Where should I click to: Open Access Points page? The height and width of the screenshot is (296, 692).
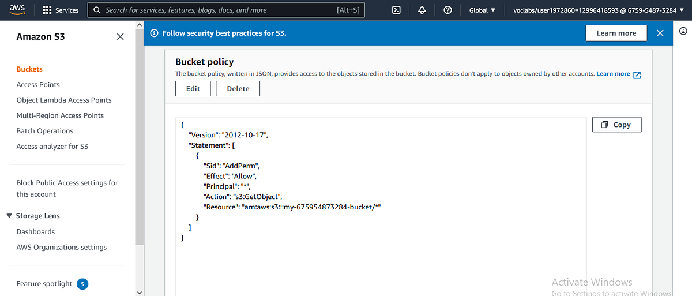coord(38,85)
